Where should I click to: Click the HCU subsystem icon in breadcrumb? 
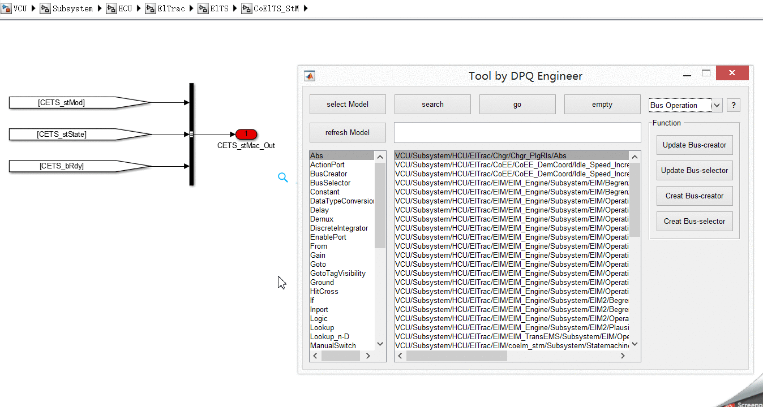111,9
